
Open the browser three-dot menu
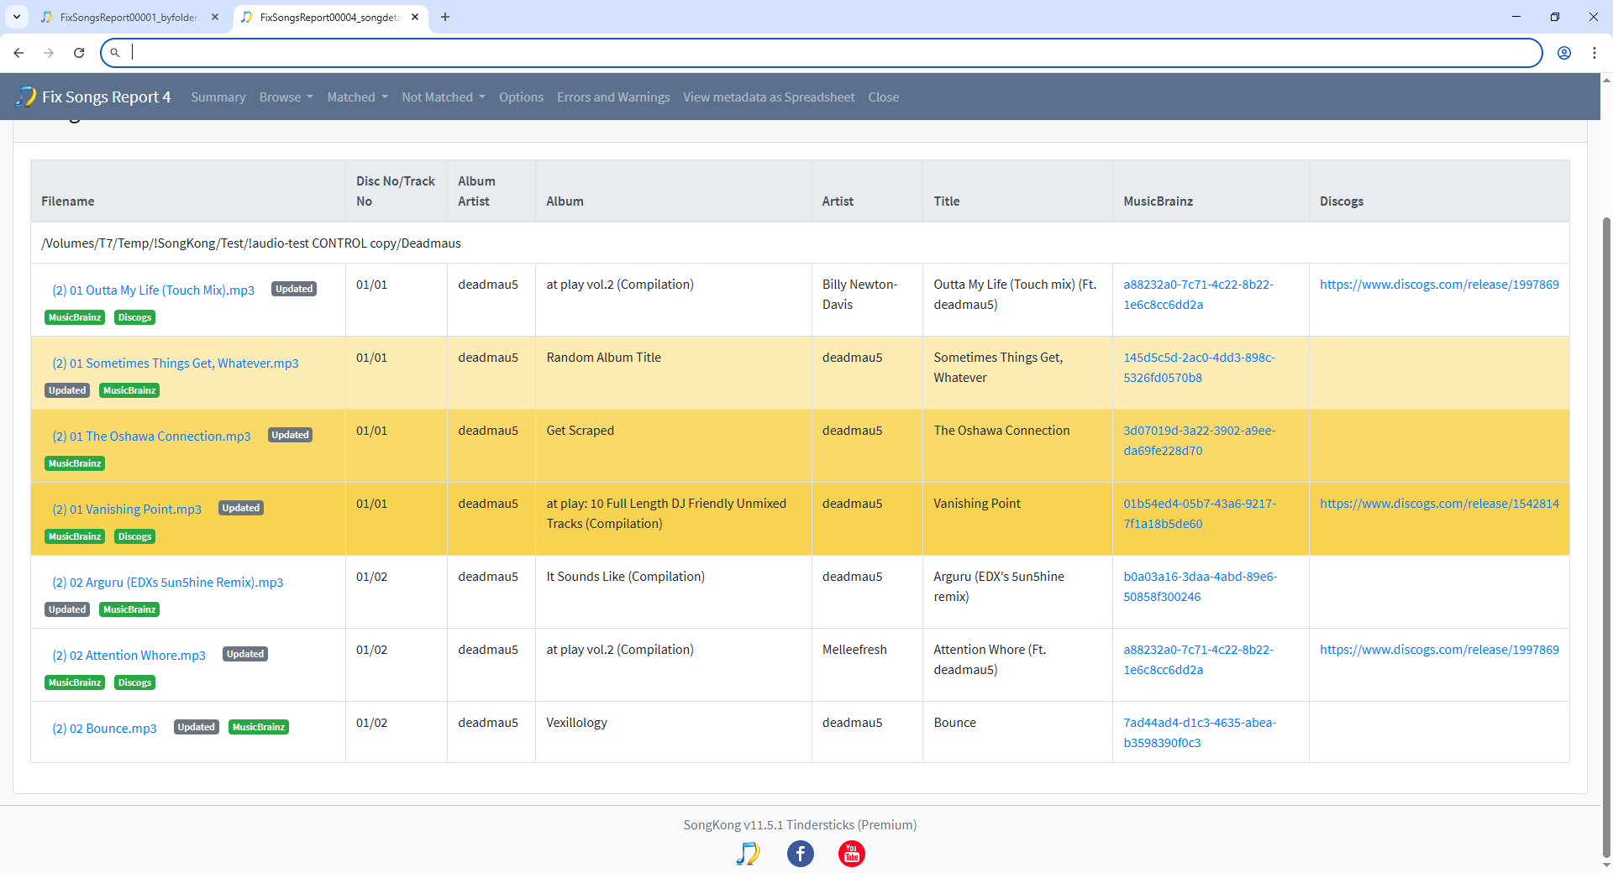[1595, 53]
